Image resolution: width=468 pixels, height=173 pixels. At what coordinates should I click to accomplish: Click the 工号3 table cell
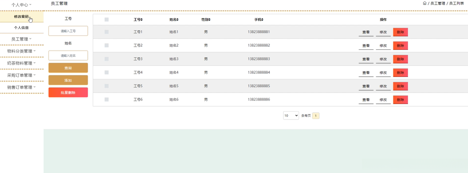(x=138, y=59)
